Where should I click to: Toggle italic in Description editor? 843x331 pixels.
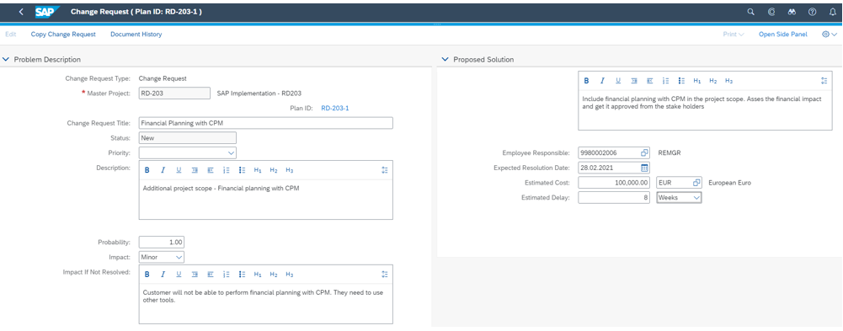click(163, 170)
